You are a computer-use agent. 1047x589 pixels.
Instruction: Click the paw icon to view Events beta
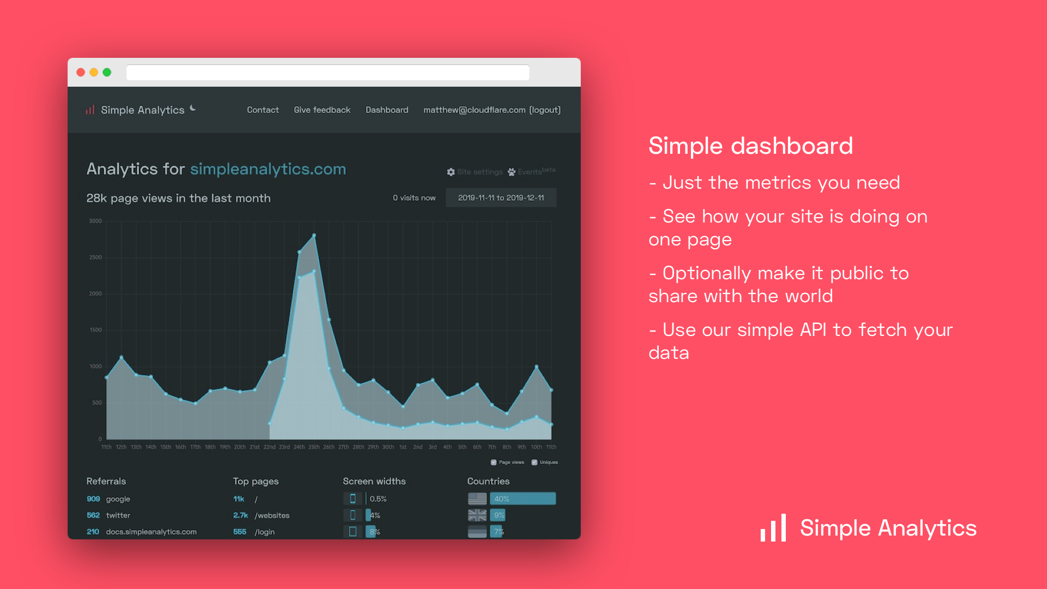coord(511,172)
